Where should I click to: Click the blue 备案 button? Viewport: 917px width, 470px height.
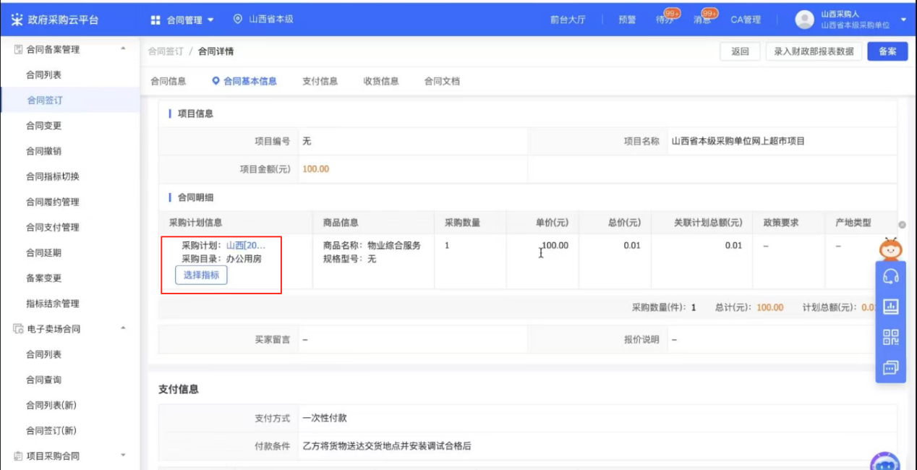[887, 51]
